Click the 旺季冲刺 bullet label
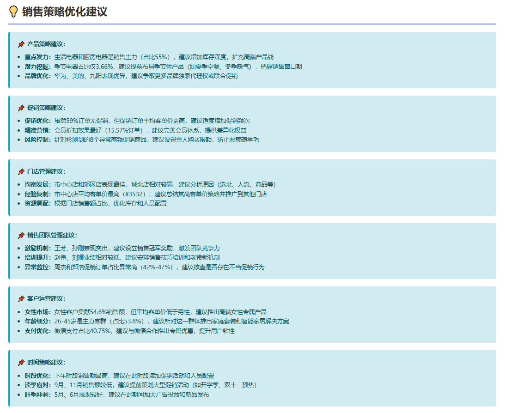 point(38,395)
